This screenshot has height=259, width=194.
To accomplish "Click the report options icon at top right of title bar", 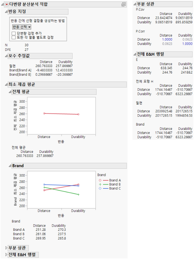I will pyautogui.click(x=124, y=5).
